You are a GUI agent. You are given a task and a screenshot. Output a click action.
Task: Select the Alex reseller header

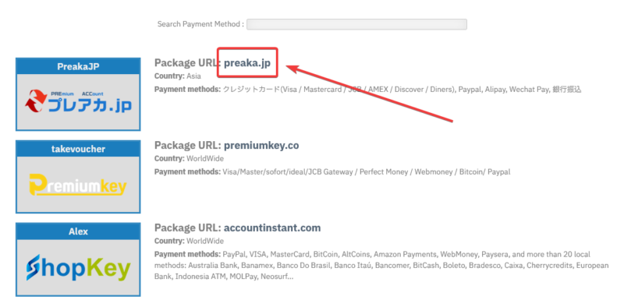point(78,231)
